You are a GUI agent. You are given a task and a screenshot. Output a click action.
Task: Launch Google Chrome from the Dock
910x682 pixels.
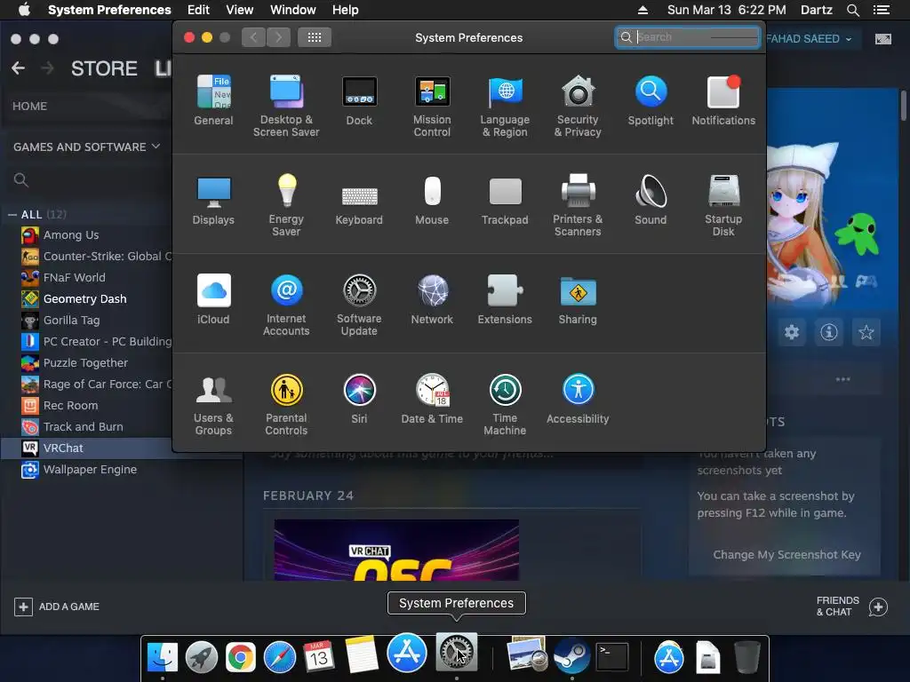pos(240,658)
